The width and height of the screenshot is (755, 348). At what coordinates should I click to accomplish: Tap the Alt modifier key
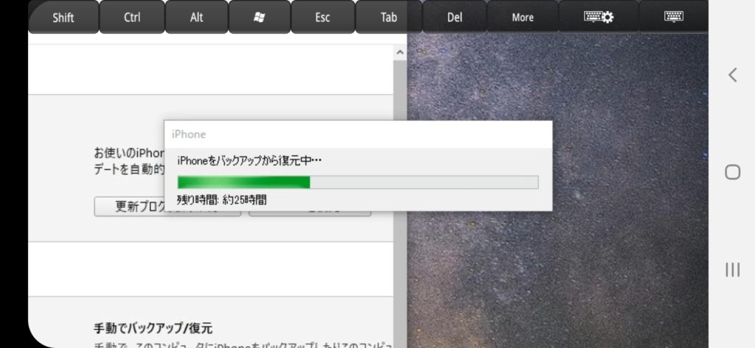pos(196,18)
